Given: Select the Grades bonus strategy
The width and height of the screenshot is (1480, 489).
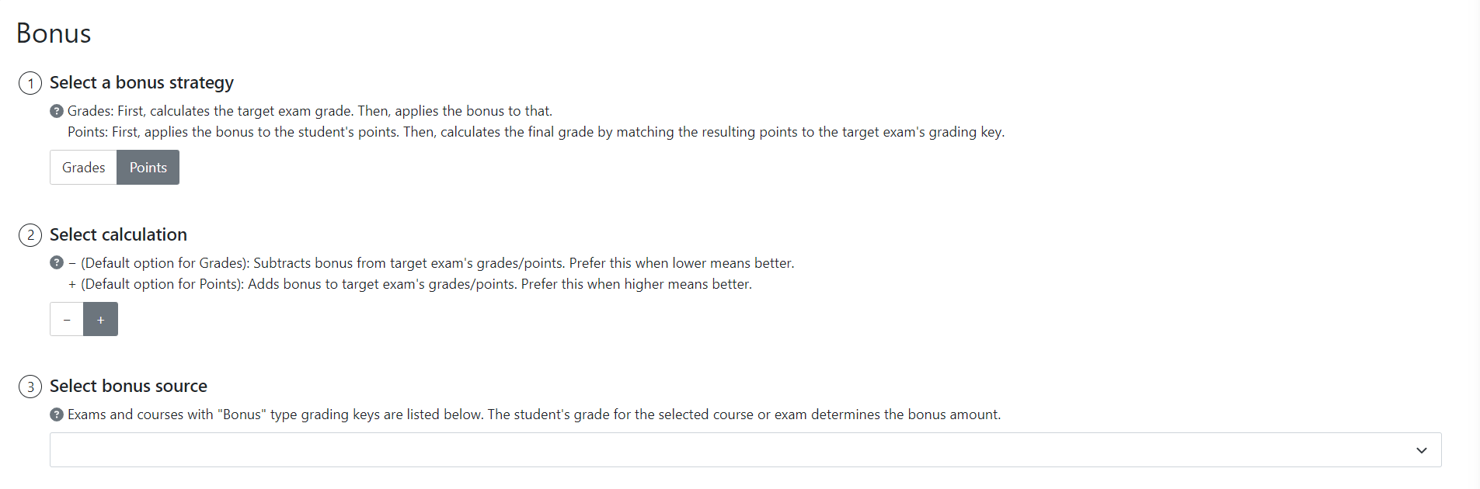Looking at the screenshot, I should [83, 168].
